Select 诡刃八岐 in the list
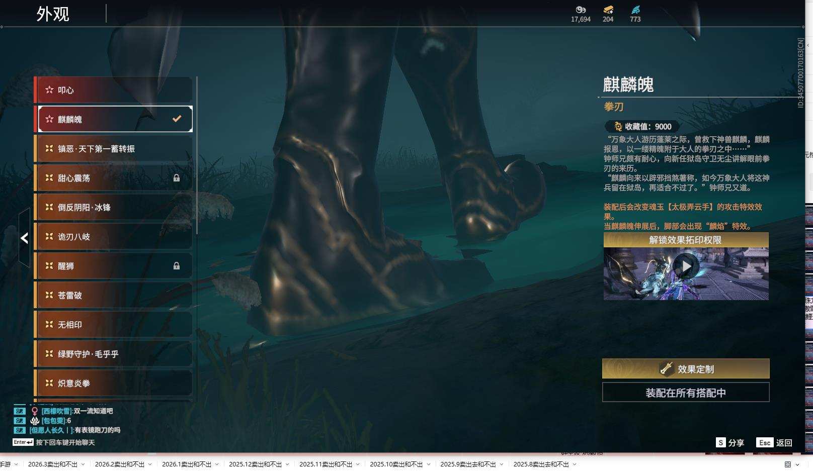Screen dimensions: 813x472 coord(113,237)
